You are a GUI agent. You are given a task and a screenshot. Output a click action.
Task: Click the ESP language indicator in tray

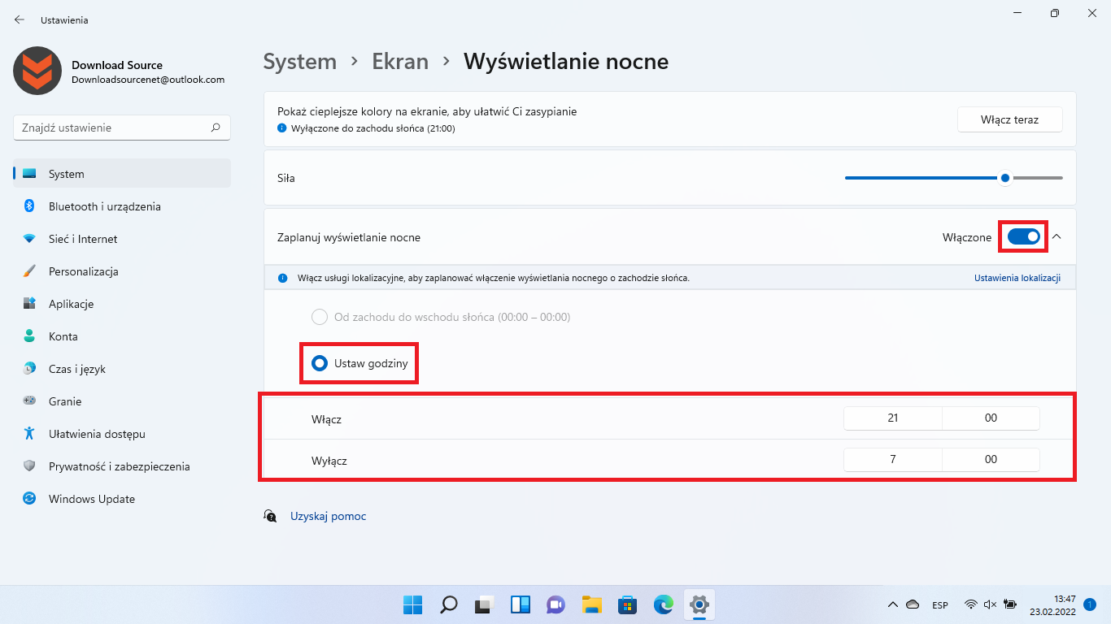tap(940, 605)
